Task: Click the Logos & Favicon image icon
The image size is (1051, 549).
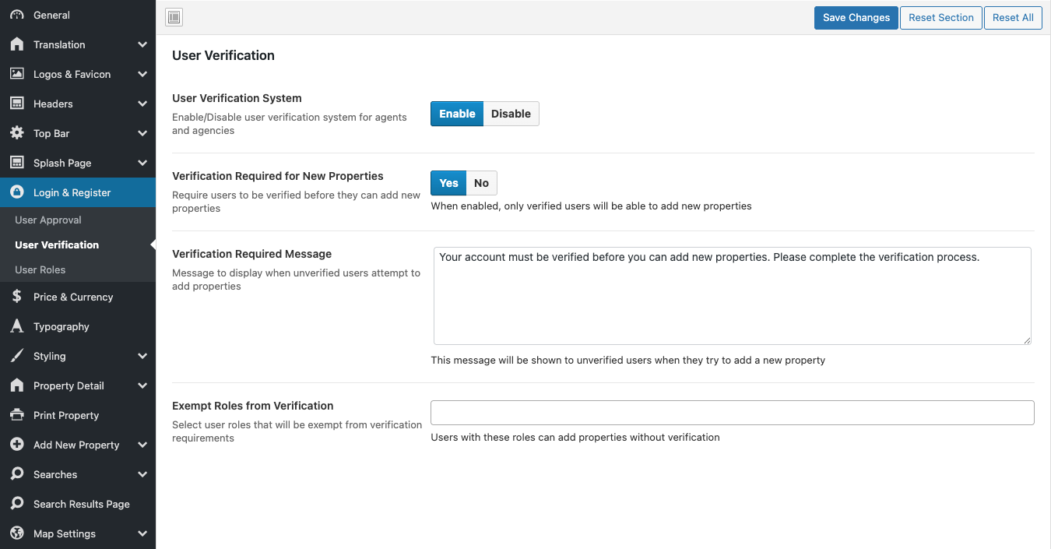Action: coord(16,74)
